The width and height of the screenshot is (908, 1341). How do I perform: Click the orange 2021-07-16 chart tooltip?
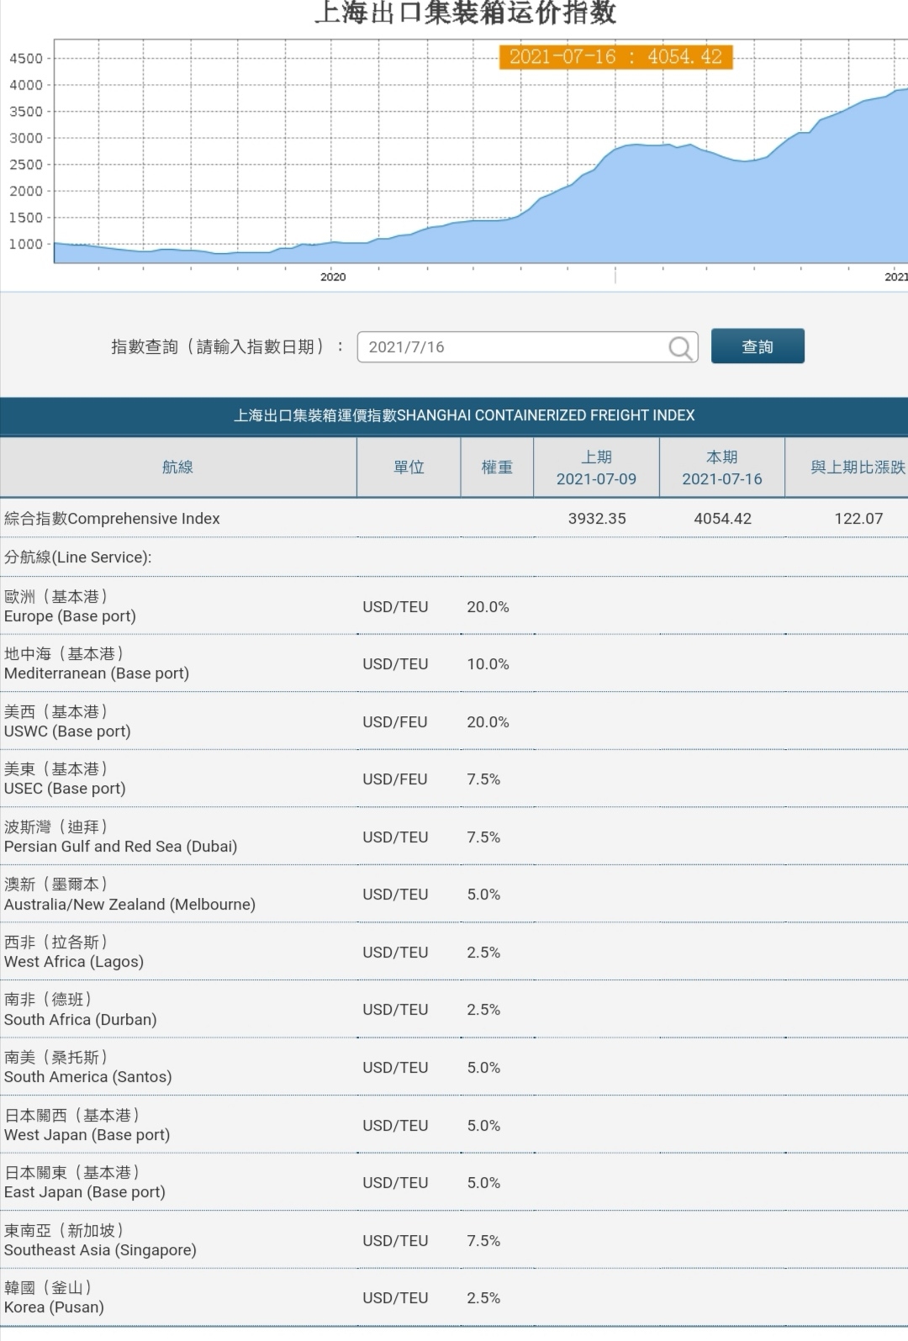(615, 57)
